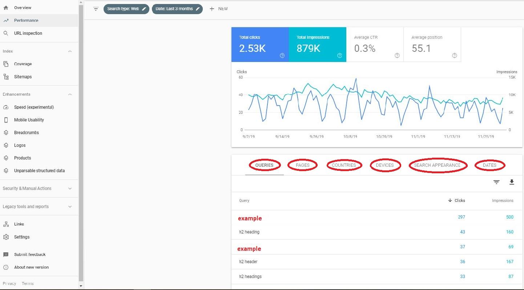The height and width of the screenshot is (290, 524).
Task: Open Settings from the sidebar
Action: point(21,237)
